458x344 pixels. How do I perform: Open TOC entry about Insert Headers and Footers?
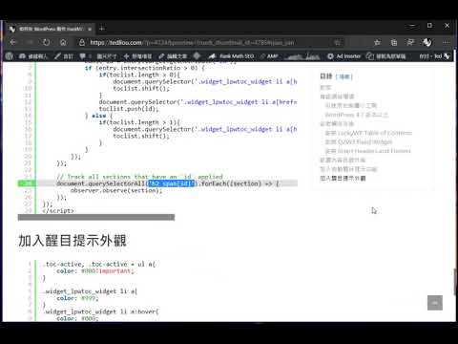click(367, 151)
